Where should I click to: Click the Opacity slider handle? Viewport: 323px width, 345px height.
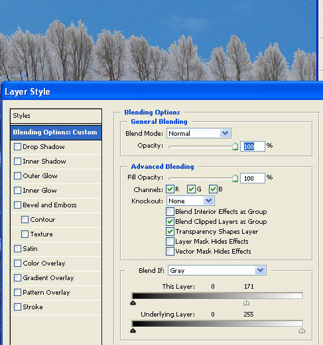tap(235, 146)
